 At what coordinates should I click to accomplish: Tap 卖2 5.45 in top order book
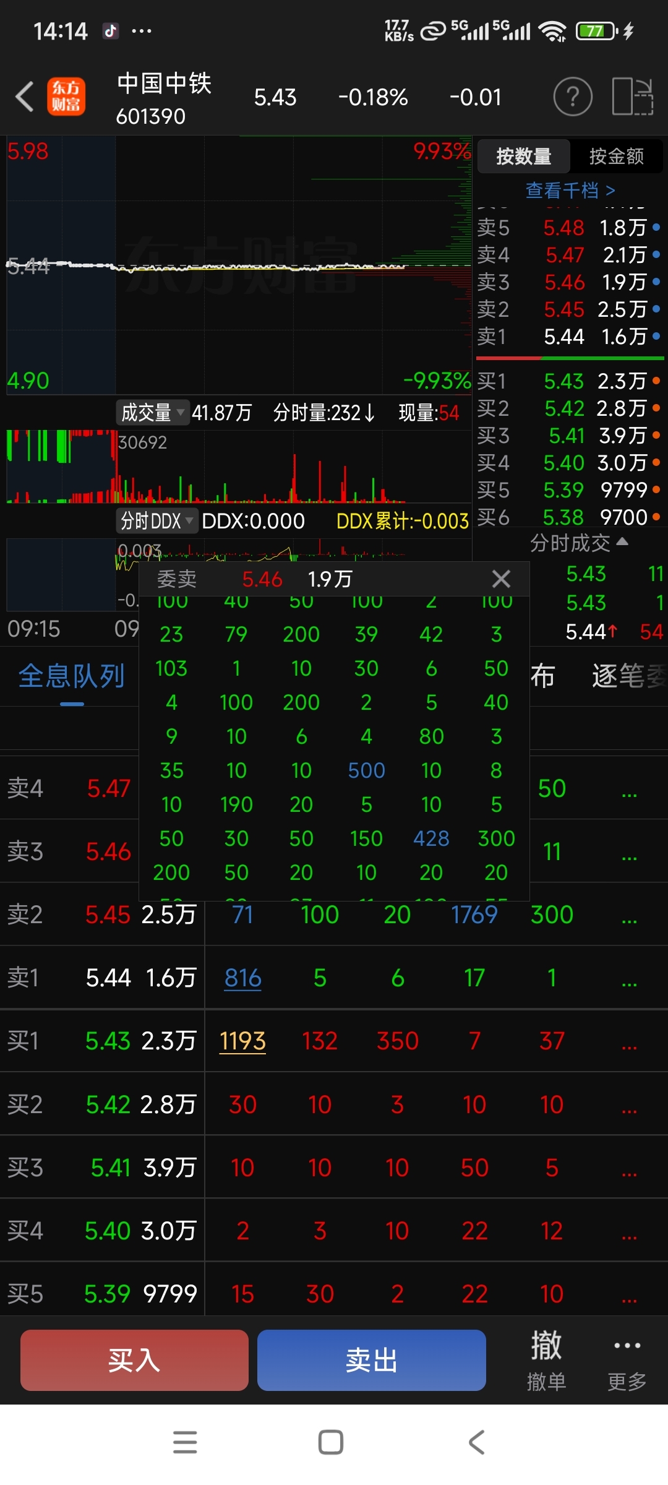(x=568, y=309)
